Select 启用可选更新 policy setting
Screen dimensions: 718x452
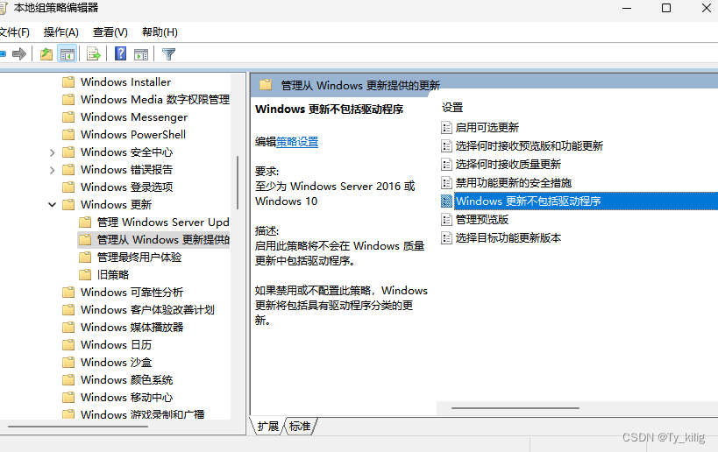coord(487,128)
